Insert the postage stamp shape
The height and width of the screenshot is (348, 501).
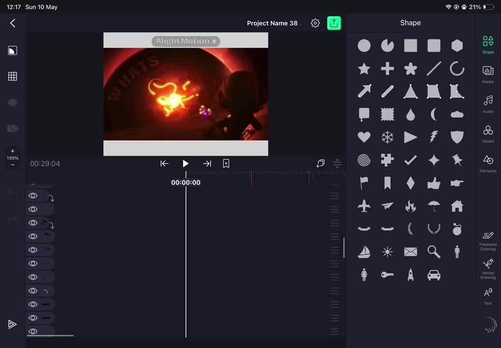pos(387,114)
